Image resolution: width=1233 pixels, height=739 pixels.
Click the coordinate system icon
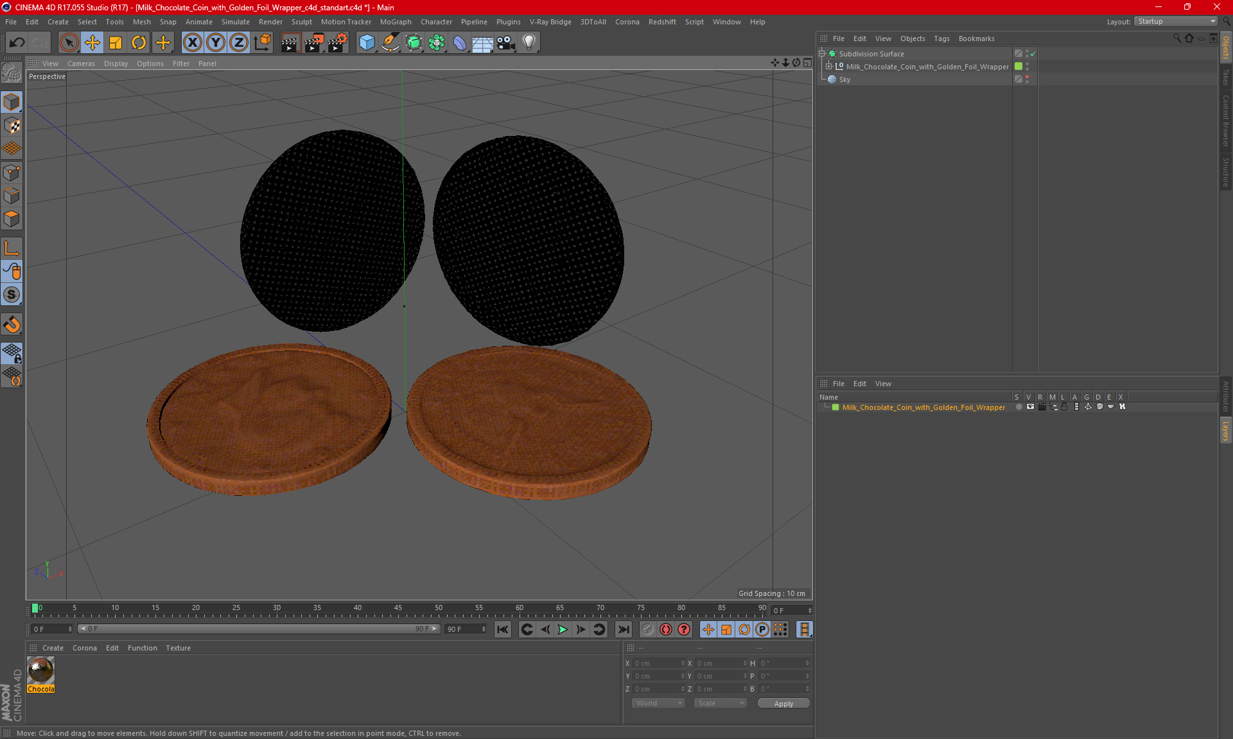coord(263,43)
